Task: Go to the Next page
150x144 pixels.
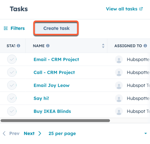Action: click(x=29, y=133)
